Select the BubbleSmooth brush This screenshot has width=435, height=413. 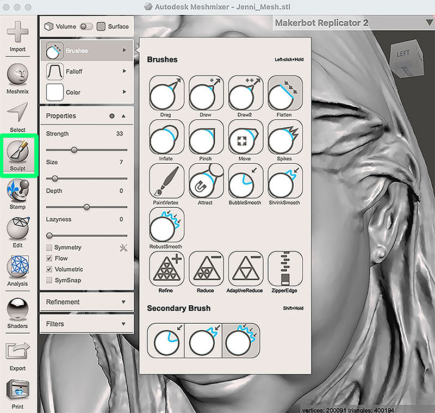coord(246,181)
